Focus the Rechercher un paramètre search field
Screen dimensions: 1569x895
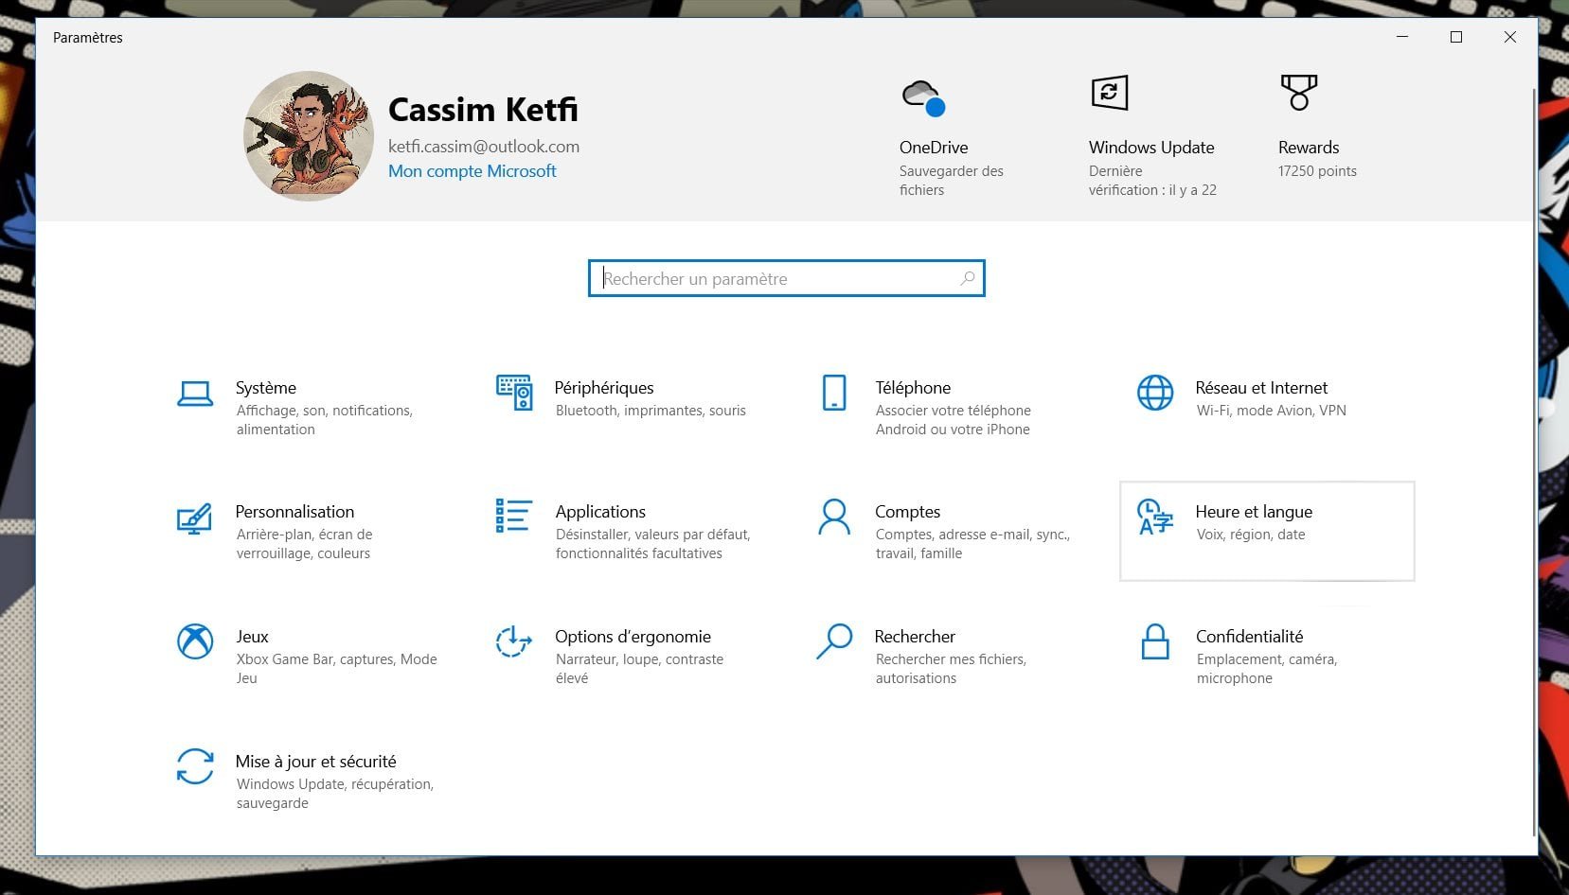[x=787, y=278]
